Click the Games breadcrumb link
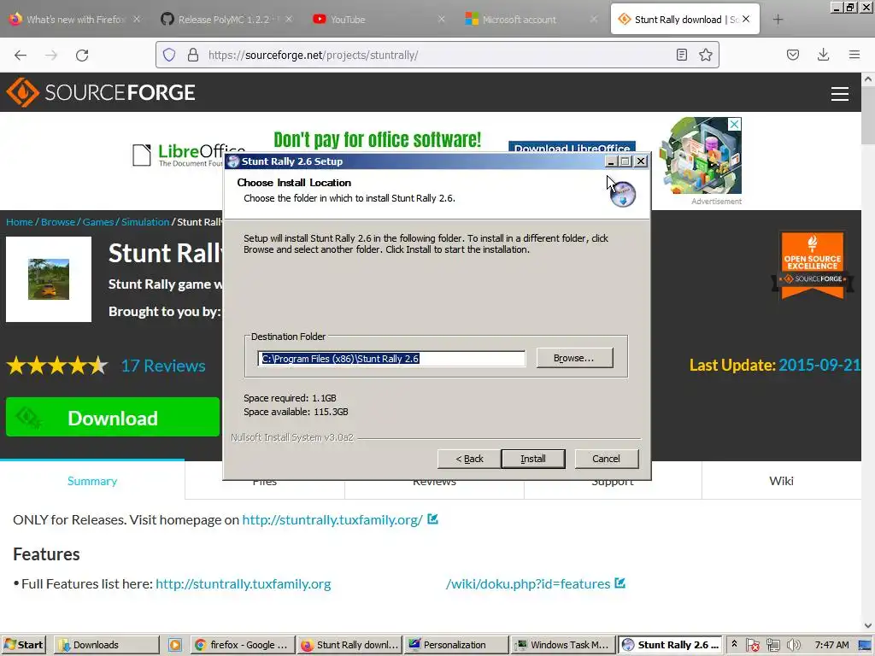875x656 pixels. (x=98, y=221)
